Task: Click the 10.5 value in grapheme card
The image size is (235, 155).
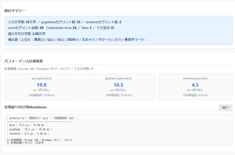Action: [118, 85]
